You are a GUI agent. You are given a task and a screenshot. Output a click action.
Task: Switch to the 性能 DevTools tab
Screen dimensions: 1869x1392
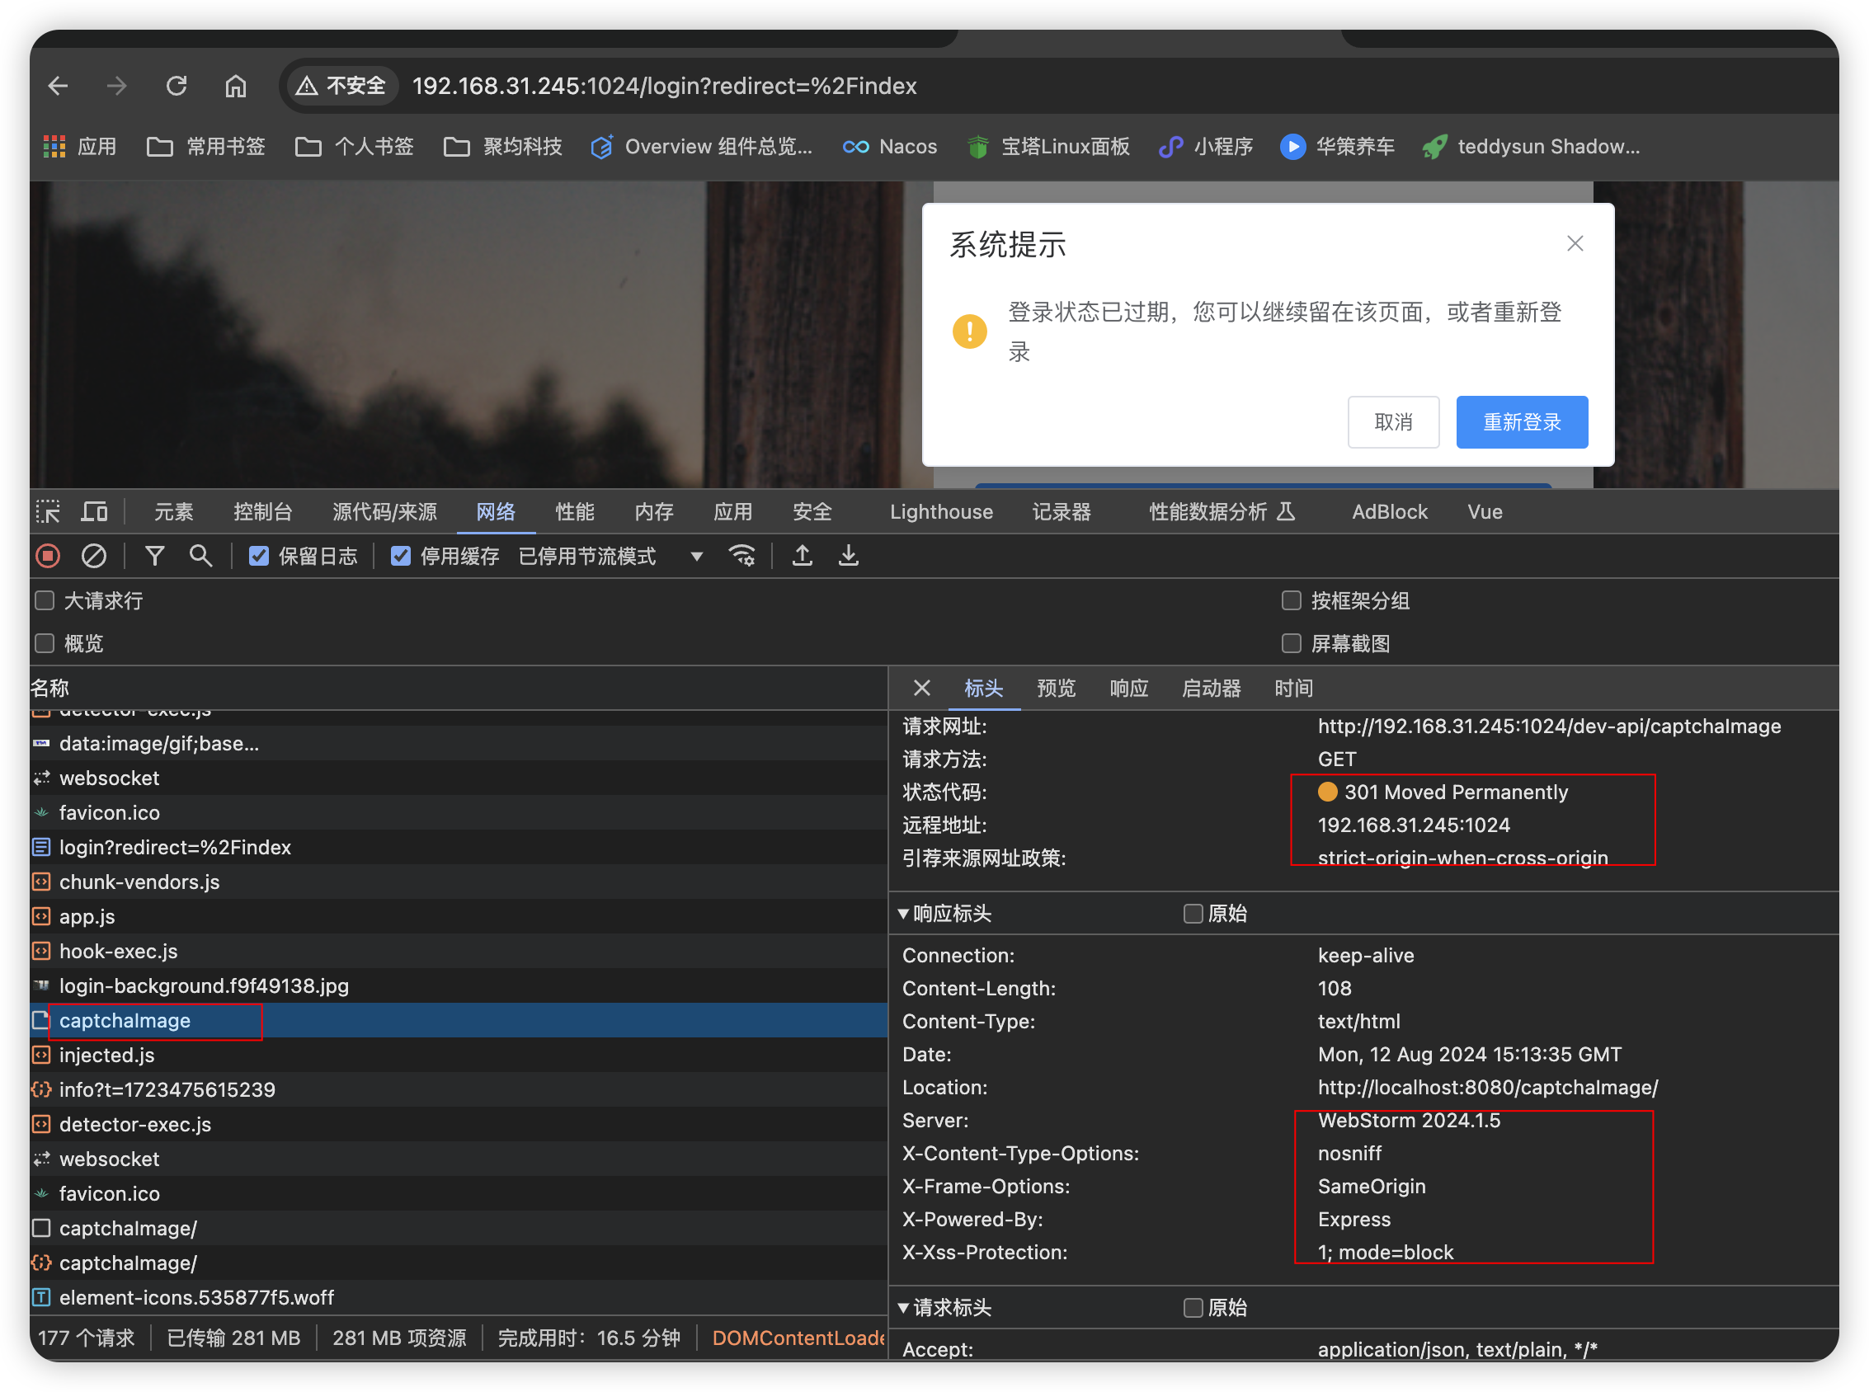(575, 511)
